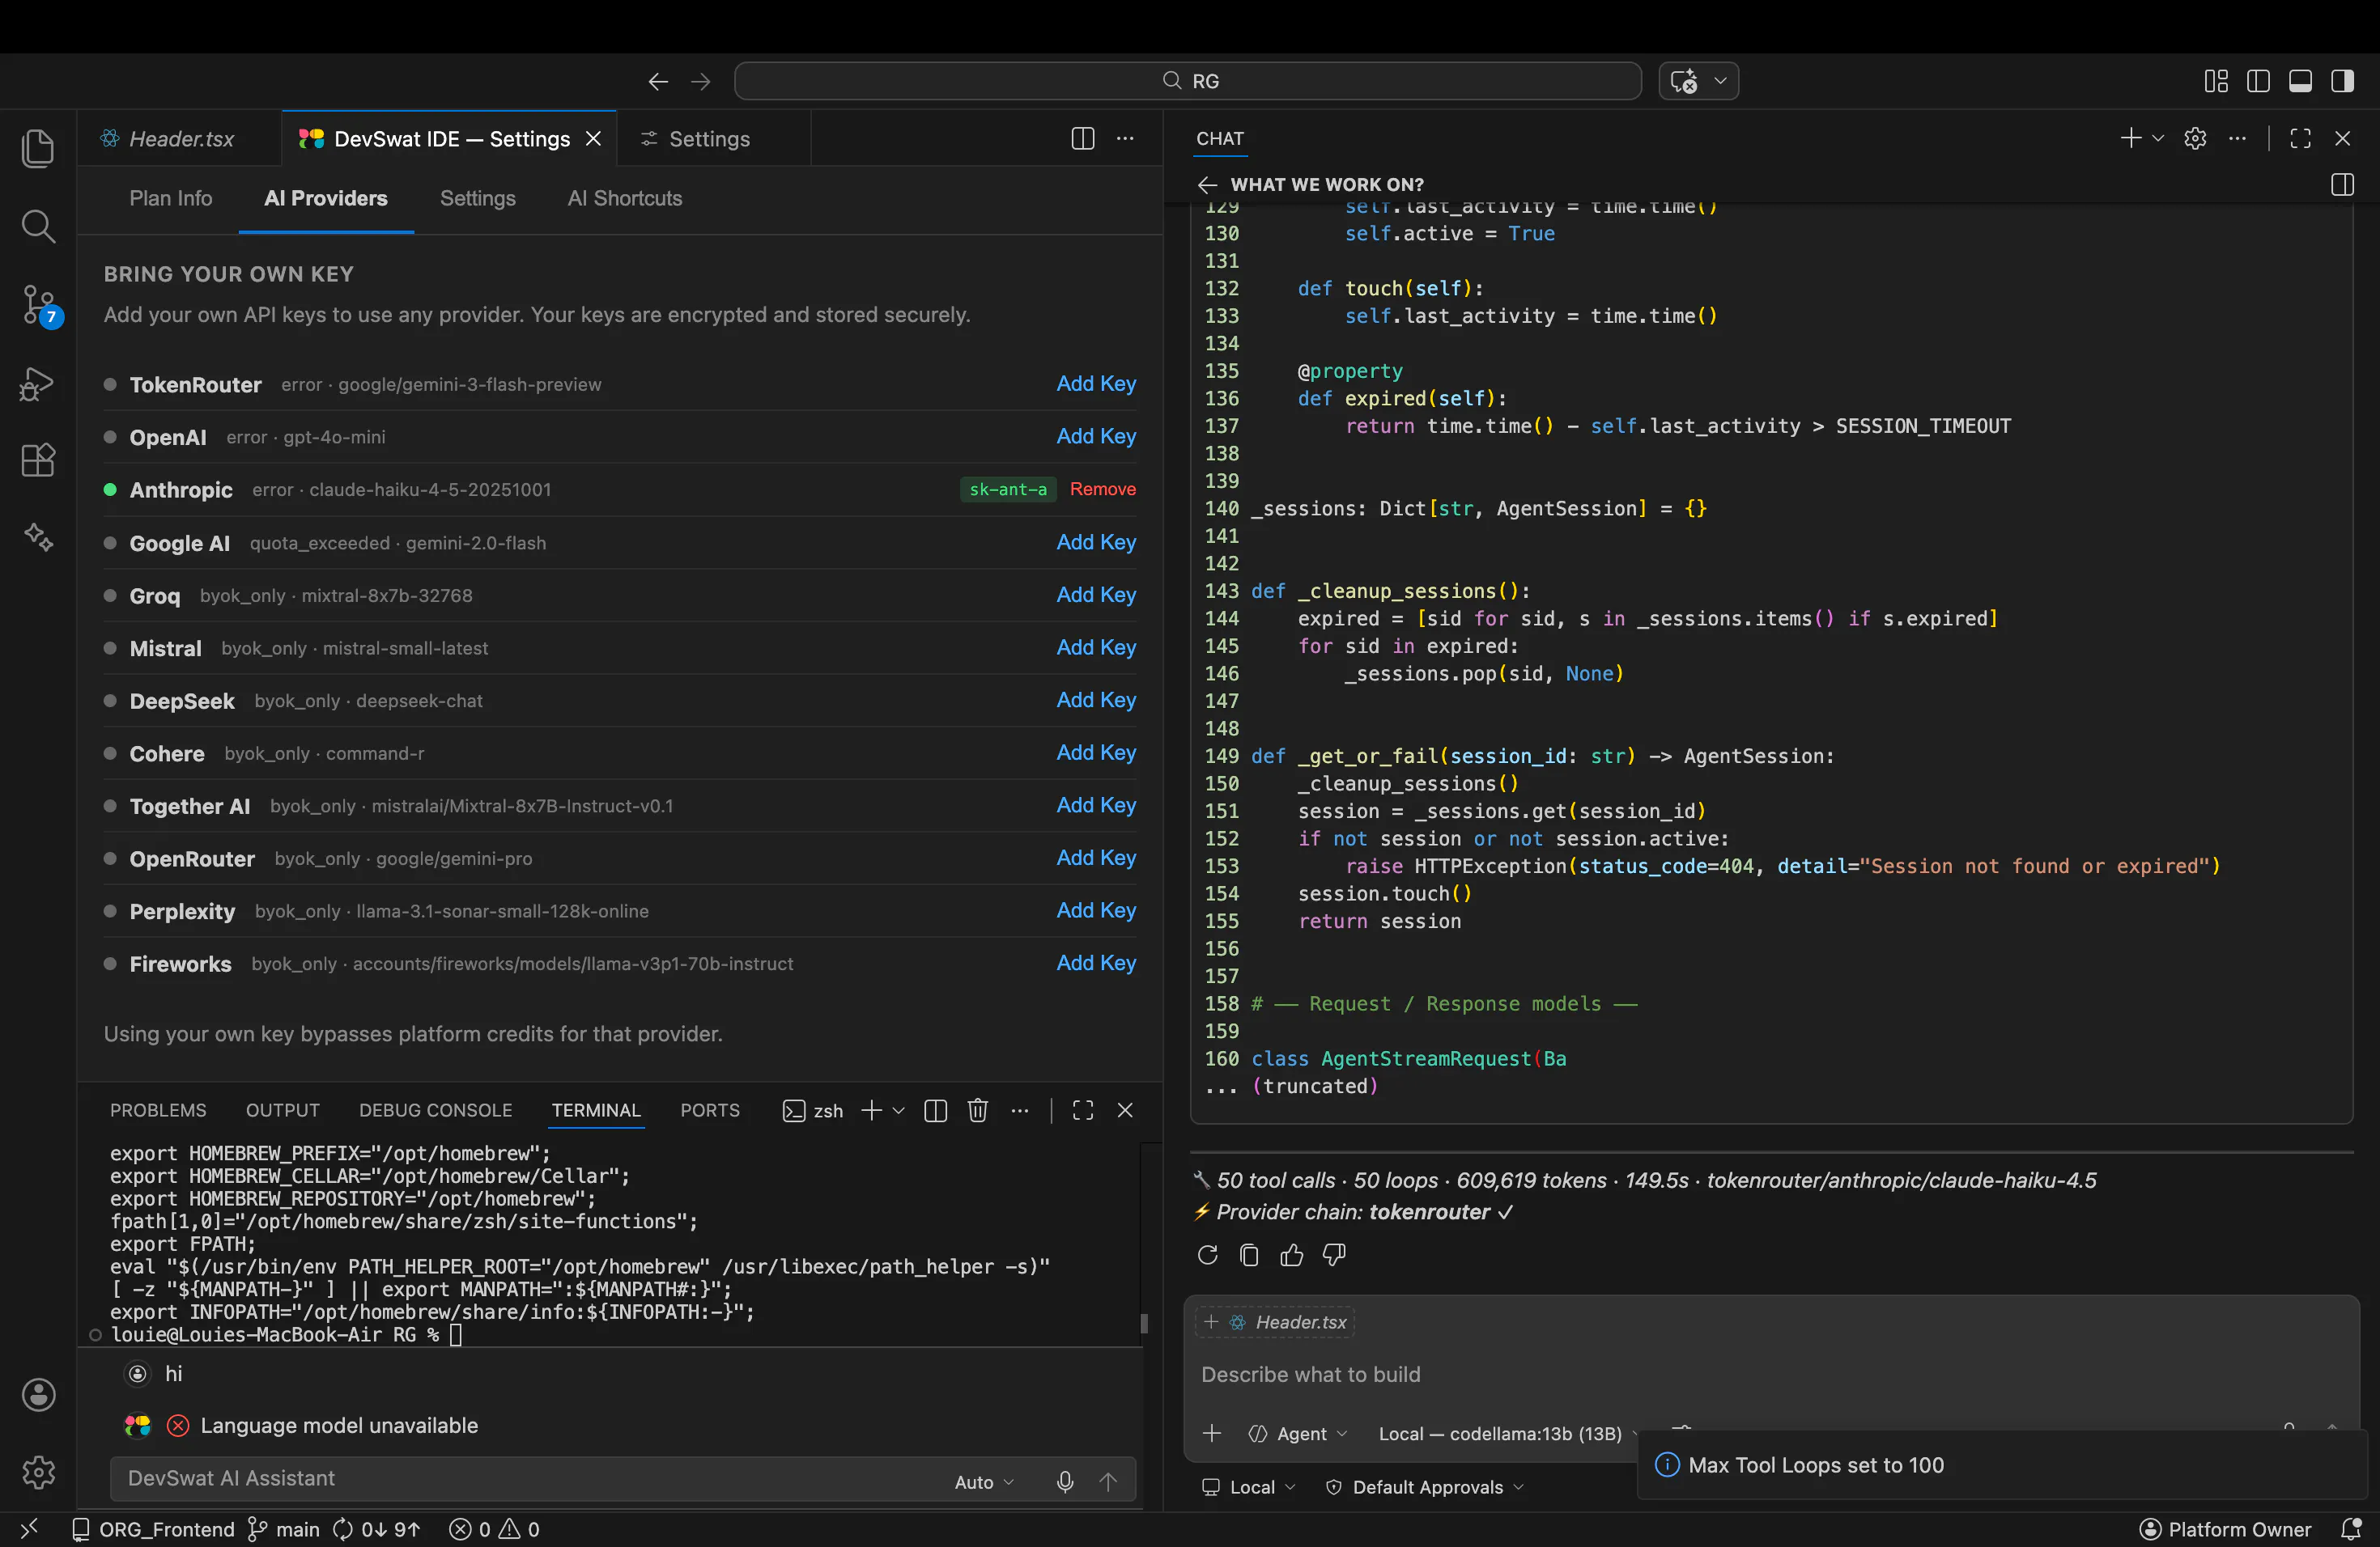
Task: Open the Agent mode dropdown
Action: pyautogui.click(x=1298, y=1433)
